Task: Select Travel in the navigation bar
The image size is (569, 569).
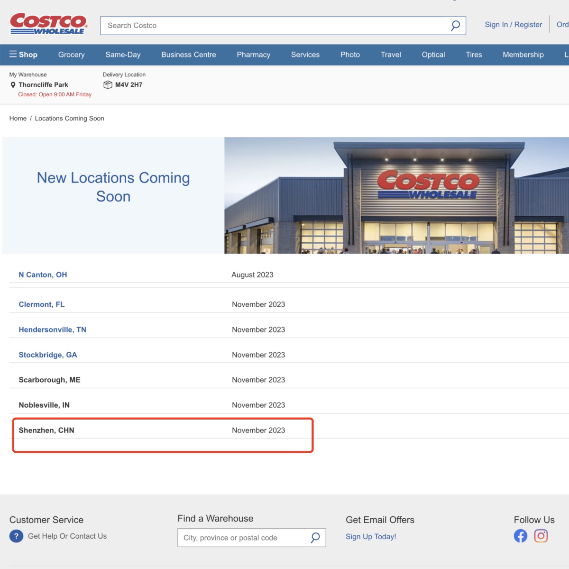Action: [391, 55]
